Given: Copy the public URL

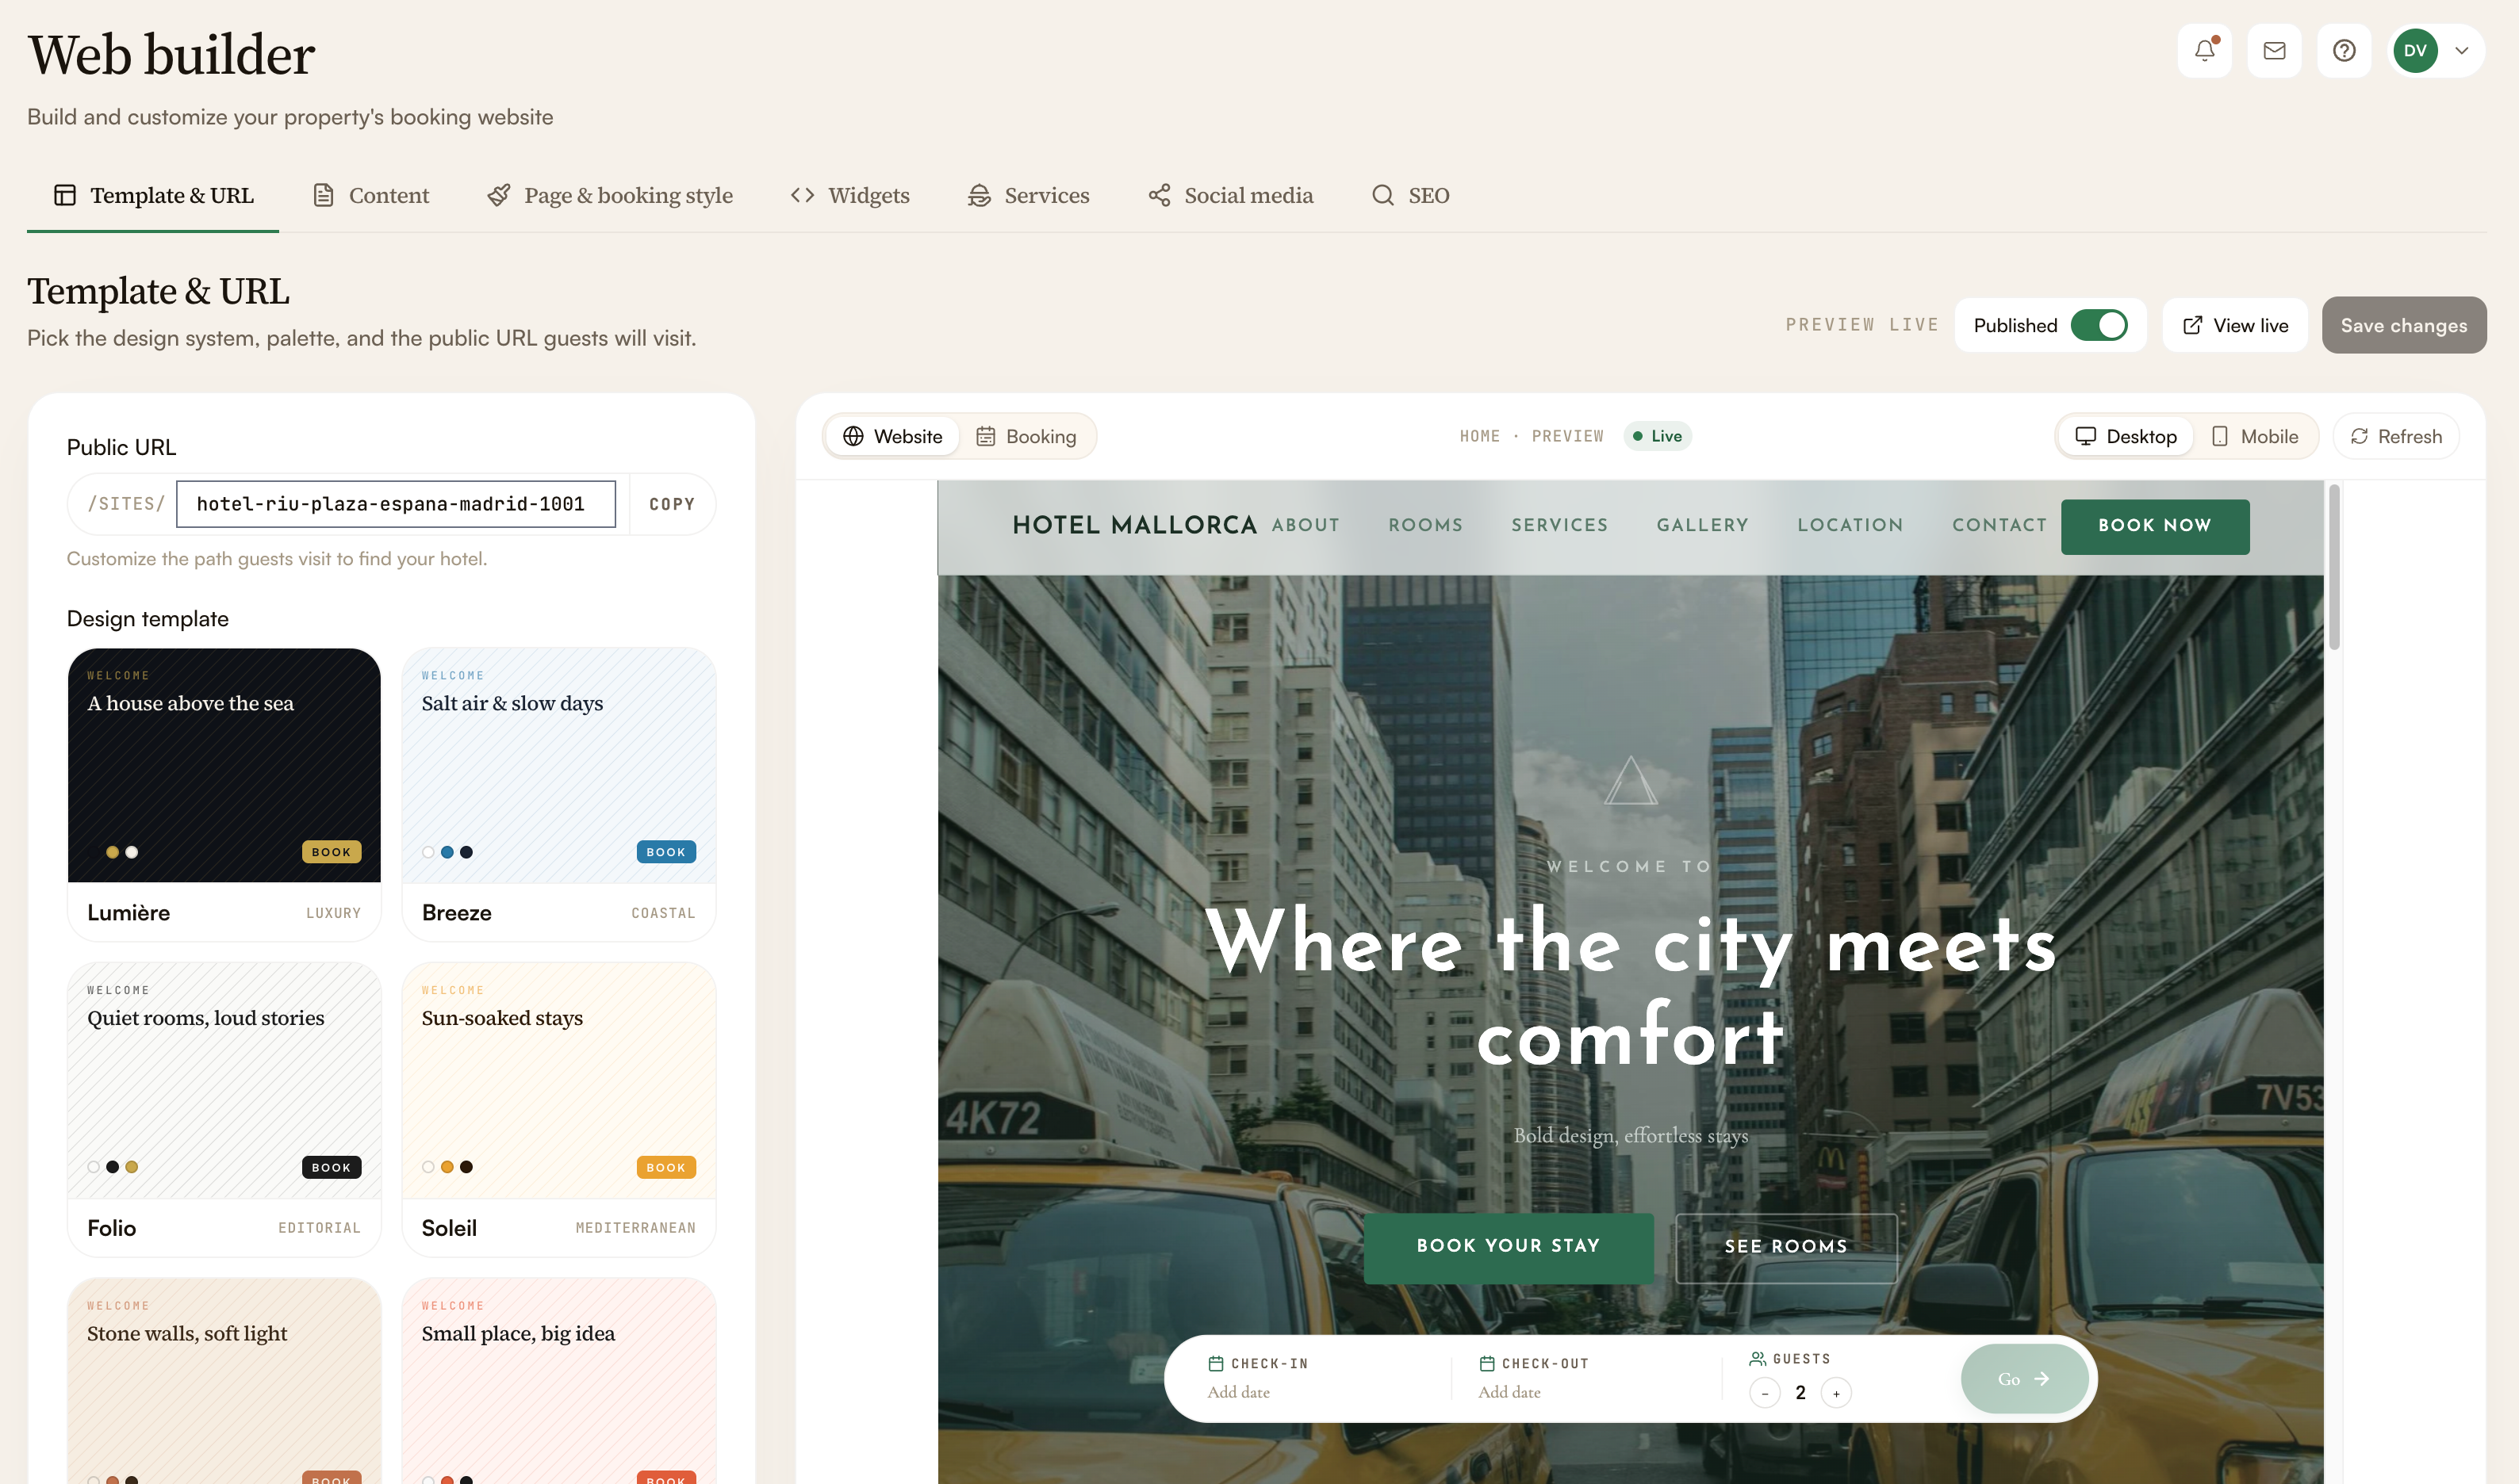Looking at the screenshot, I should [671, 504].
